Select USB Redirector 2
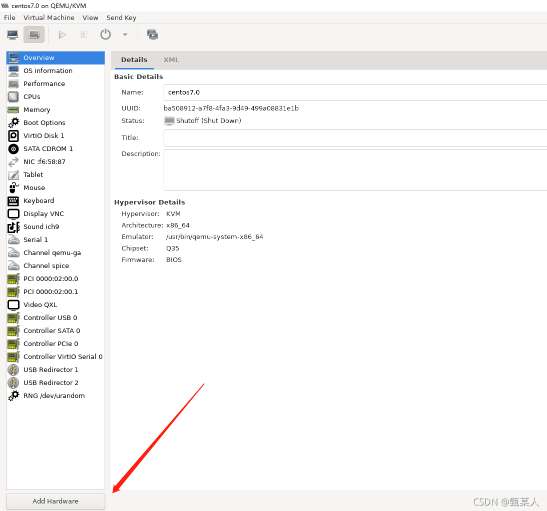This screenshot has width=547, height=511. pos(56,383)
